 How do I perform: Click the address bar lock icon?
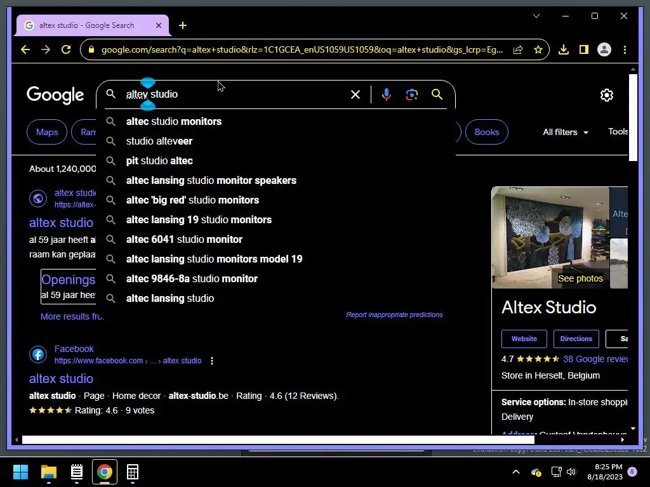point(91,49)
